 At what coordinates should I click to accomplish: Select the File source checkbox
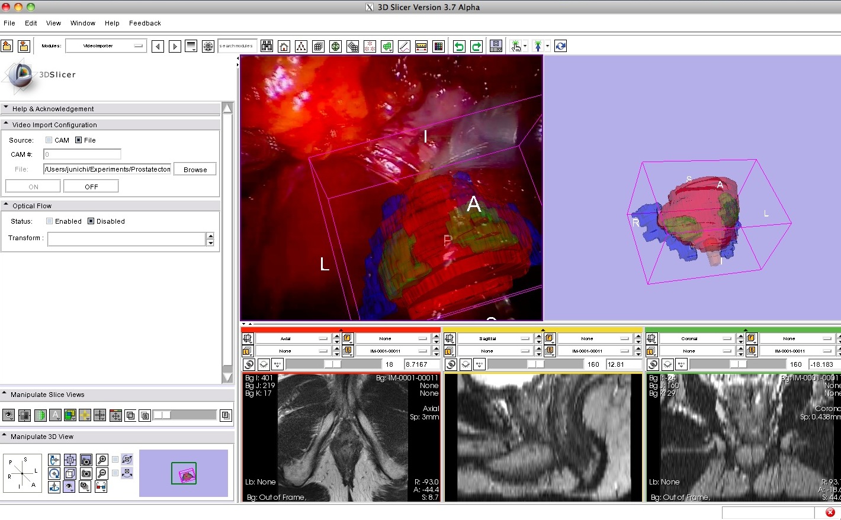(79, 140)
